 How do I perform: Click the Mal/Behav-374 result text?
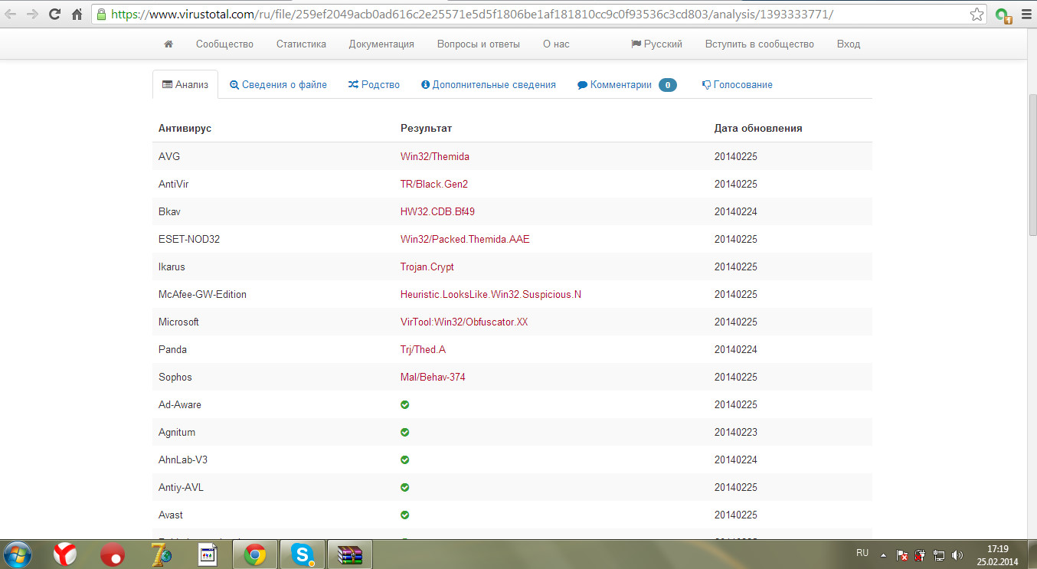coord(433,377)
